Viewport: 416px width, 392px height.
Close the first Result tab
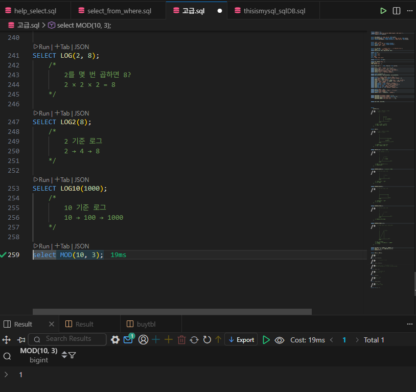click(52, 324)
